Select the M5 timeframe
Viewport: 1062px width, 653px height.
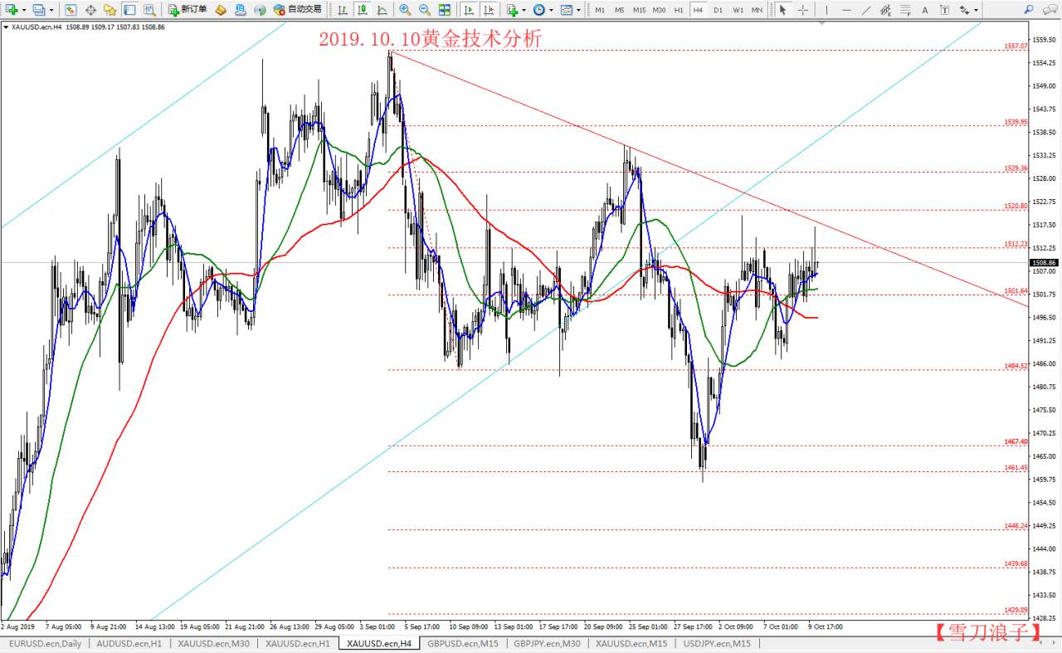(620, 10)
